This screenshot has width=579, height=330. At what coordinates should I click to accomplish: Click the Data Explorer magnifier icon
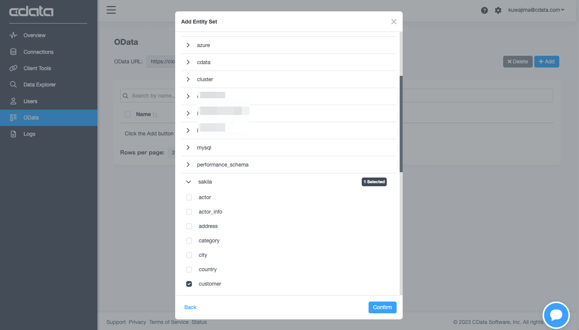13,85
